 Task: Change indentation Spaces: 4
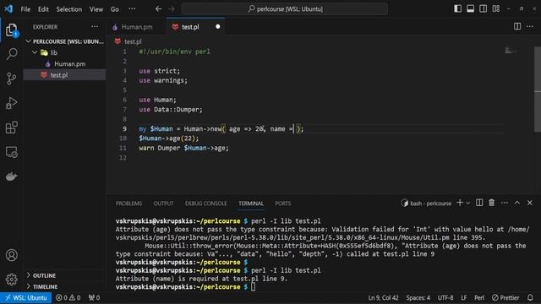click(418, 297)
